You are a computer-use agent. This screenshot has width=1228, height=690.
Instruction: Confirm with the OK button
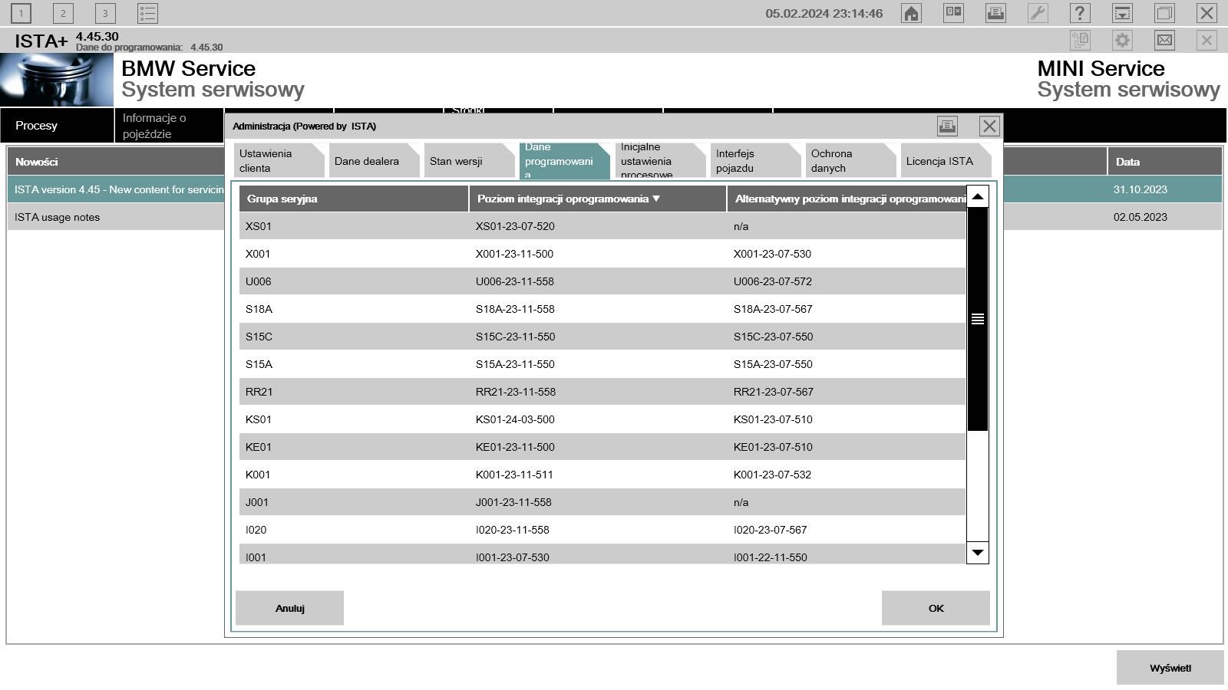pyautogui.click(x=936, y=608)
